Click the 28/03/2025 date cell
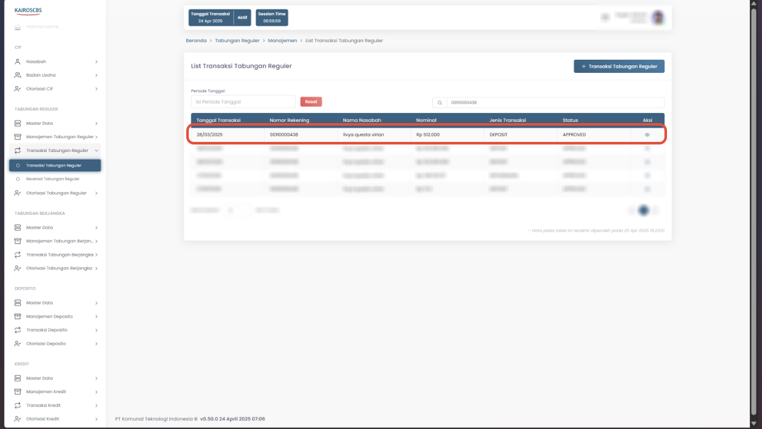 click(210, 134)
